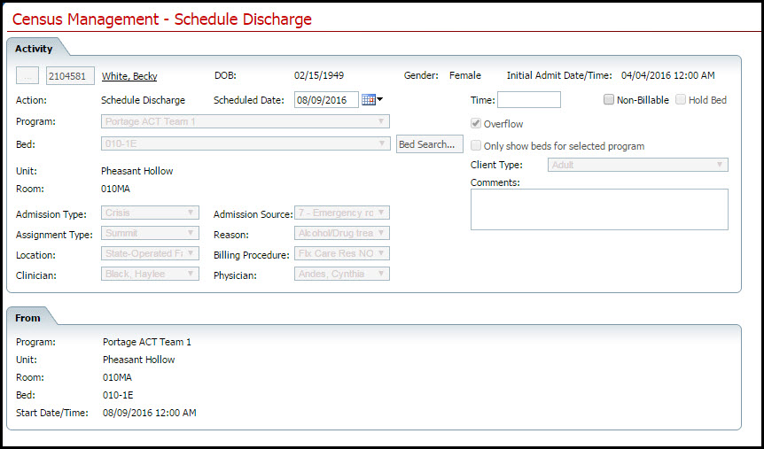The image size is (764, 449).
Task: Open the Scheduled Date calendar picker icon
Action: click(x=370, y=100)
